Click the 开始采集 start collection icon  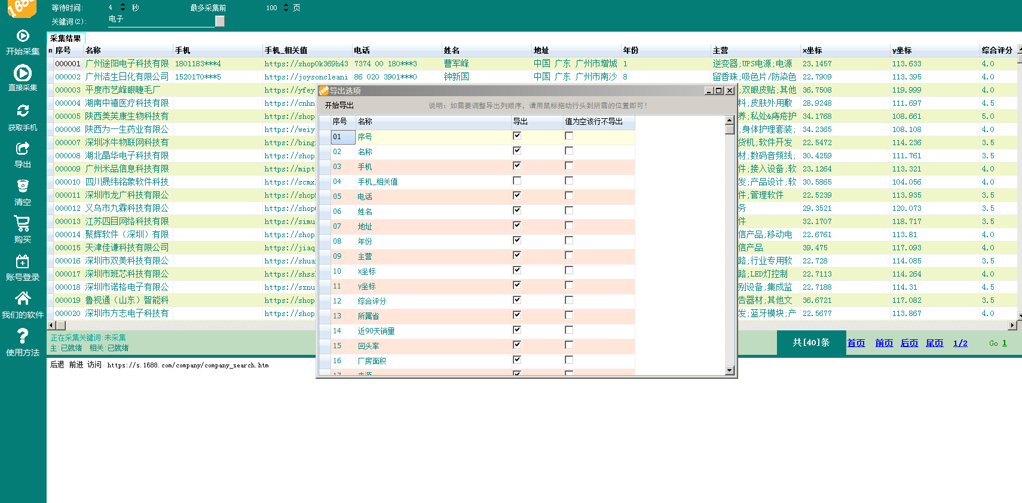click(23, 36)
